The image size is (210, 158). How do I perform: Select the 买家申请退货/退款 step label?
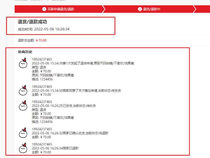click(61, 9)
